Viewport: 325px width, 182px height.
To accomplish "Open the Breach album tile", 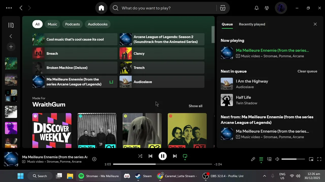I will (75, 54).
